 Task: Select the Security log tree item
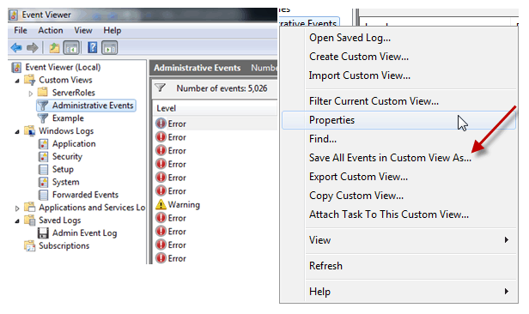pos(67,157)
